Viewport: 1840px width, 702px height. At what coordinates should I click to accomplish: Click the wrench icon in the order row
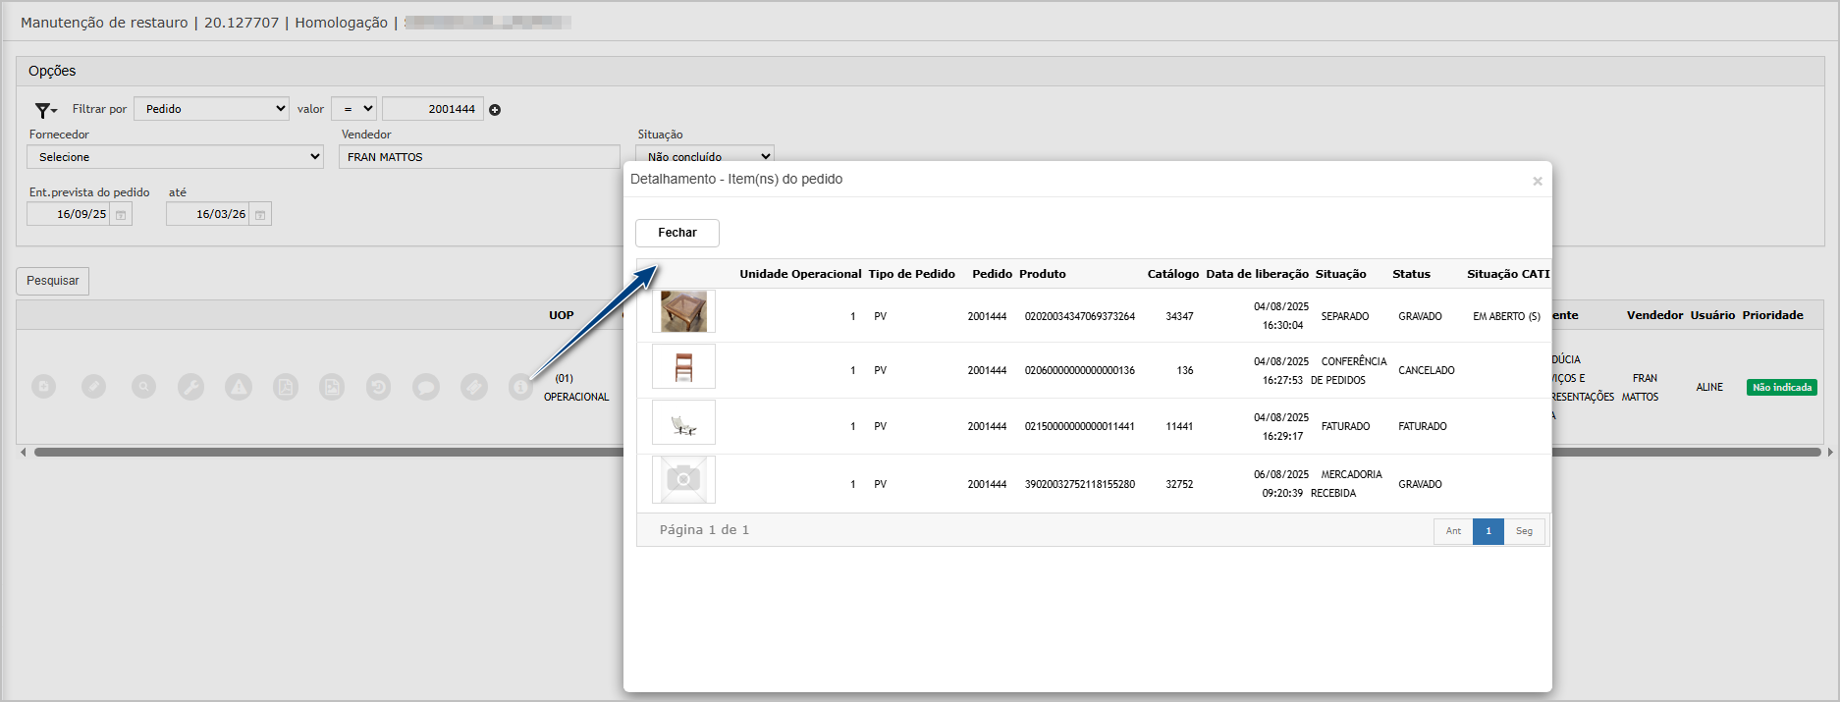tap(190, 387)
